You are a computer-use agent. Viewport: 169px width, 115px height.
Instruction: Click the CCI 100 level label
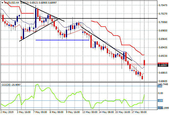160,86
